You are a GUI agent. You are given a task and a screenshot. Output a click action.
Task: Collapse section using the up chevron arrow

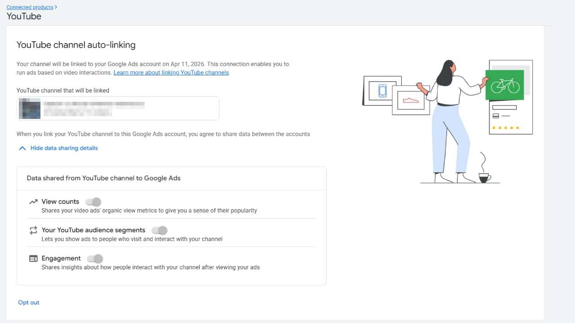tap(22, 148)
